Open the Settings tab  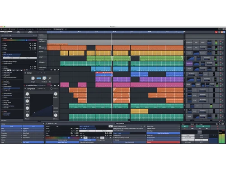pyautogui.click(x=12, y=29)
